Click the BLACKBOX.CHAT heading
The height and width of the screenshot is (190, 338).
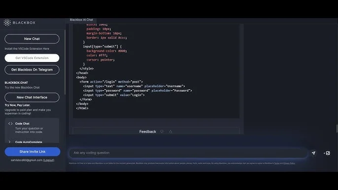click(16, 83)
